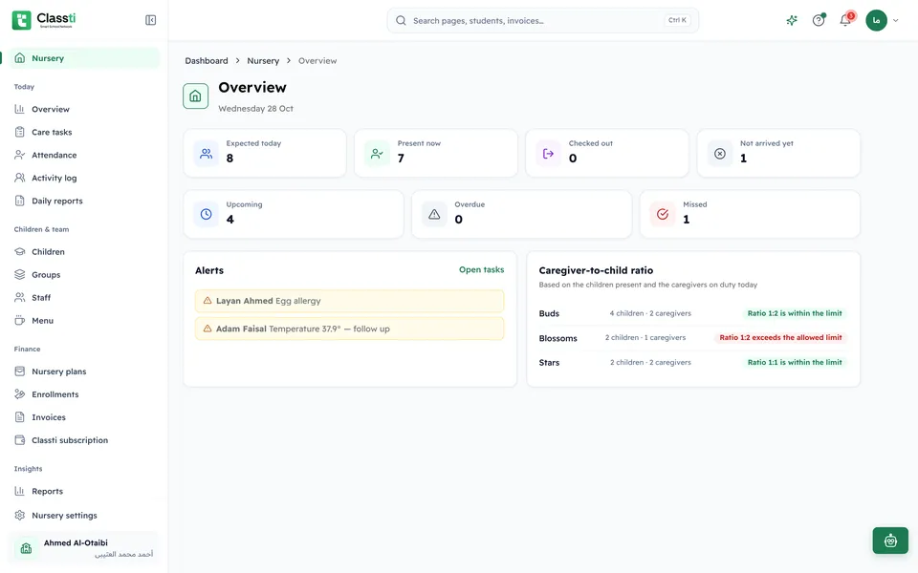Go to the Children page
Screen dimensions: 918x573
pyautogui.click(x=84, y=252)
